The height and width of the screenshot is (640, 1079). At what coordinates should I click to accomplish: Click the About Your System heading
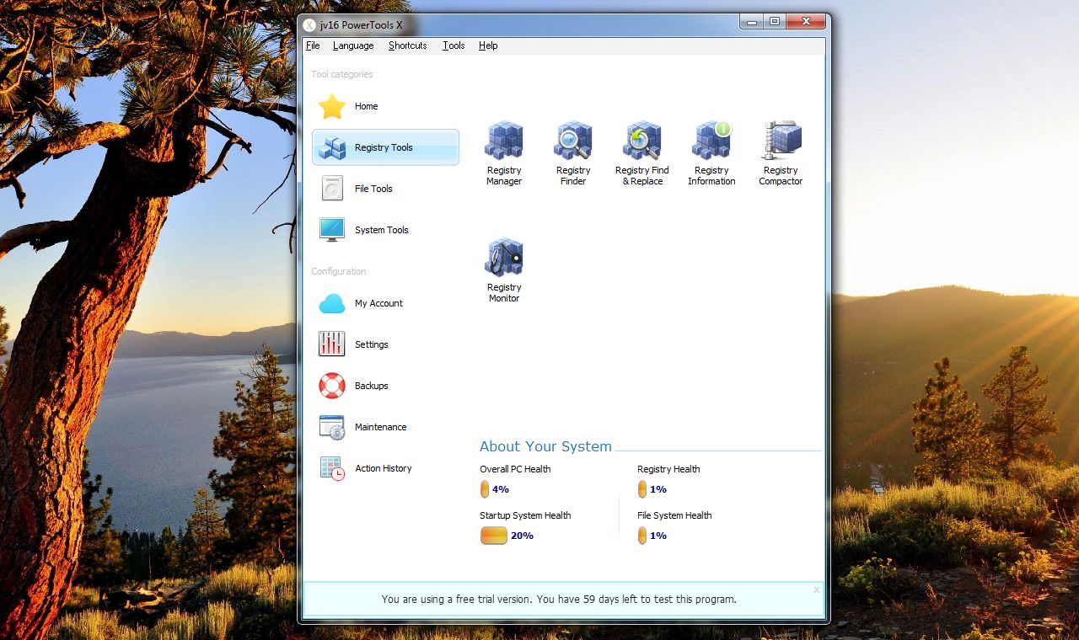pyautogui.click(x=545, y=446)
